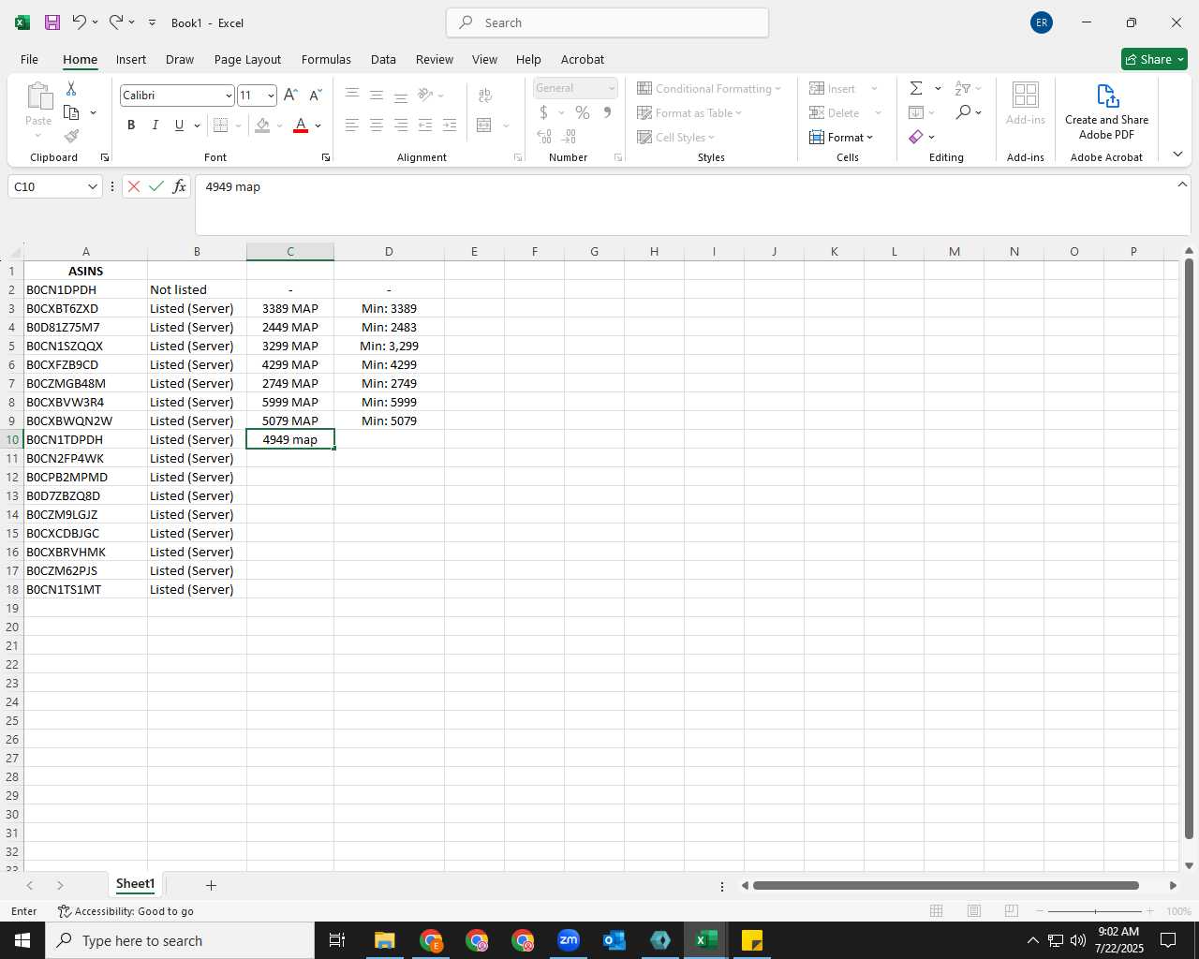Select column C header
Screen dimensions: 1199x959
[x=290, y=251]
